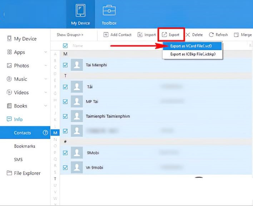Click Show Groups to expand groups

click(70, 35)
